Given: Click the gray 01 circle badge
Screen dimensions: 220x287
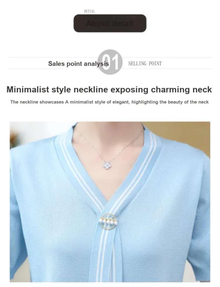Looking at the screenshot, I should (x=110, y=62).
